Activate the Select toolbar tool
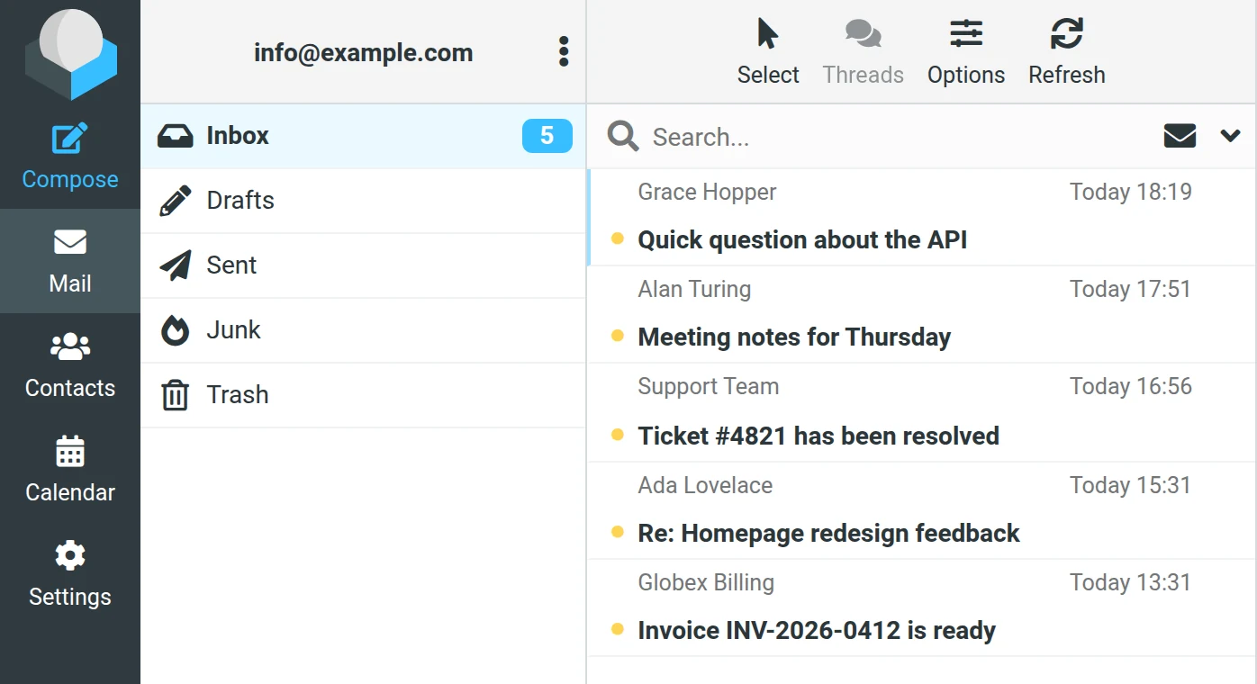 768,52
